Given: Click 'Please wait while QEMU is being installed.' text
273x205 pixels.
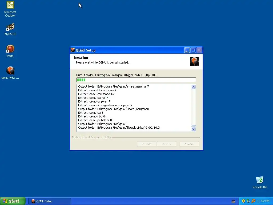Looking at the screenshot, I should 102,62.
